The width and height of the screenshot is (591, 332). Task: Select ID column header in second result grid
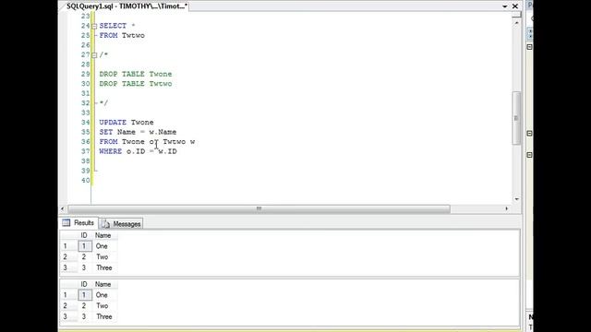[84, 284]
